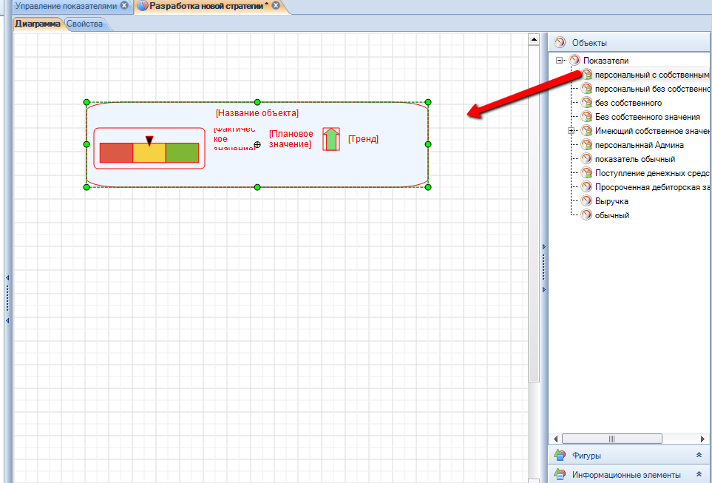Click the red segment of the gauge

pyautogui.click(x=116, y=152)
